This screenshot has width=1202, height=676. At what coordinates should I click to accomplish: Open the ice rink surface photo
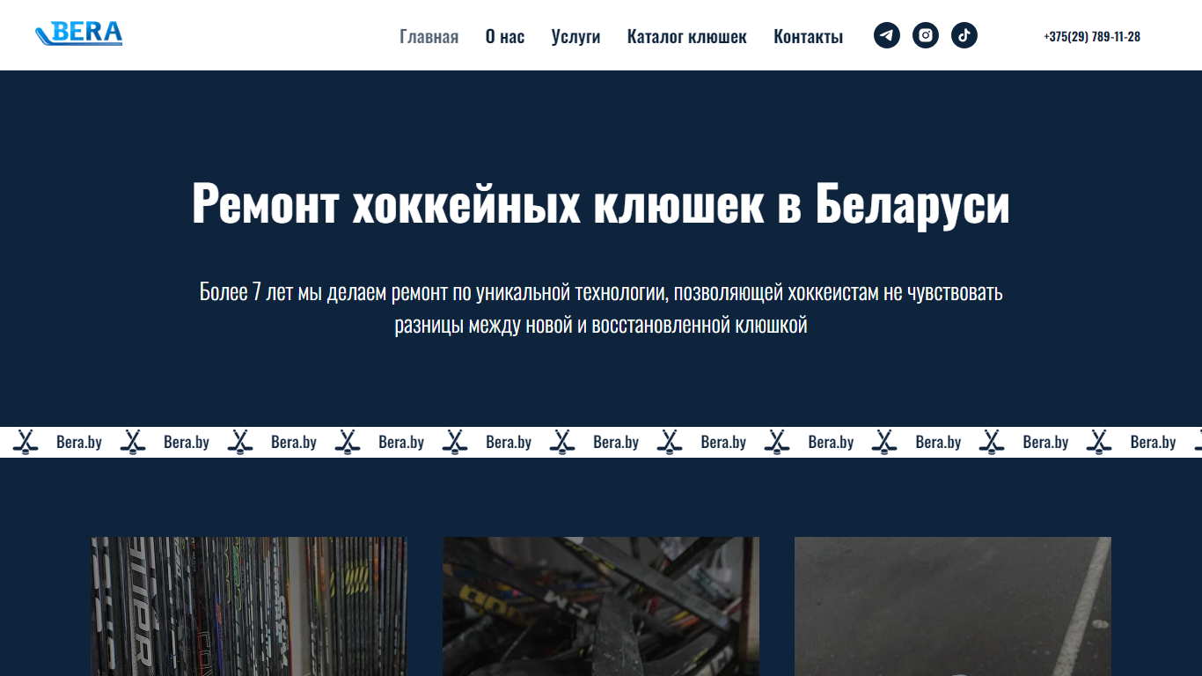953,606
